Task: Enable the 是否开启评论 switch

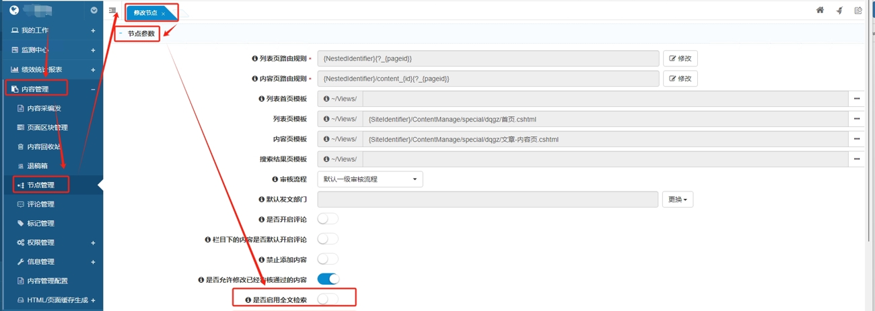Action: (x=328, y=219)
